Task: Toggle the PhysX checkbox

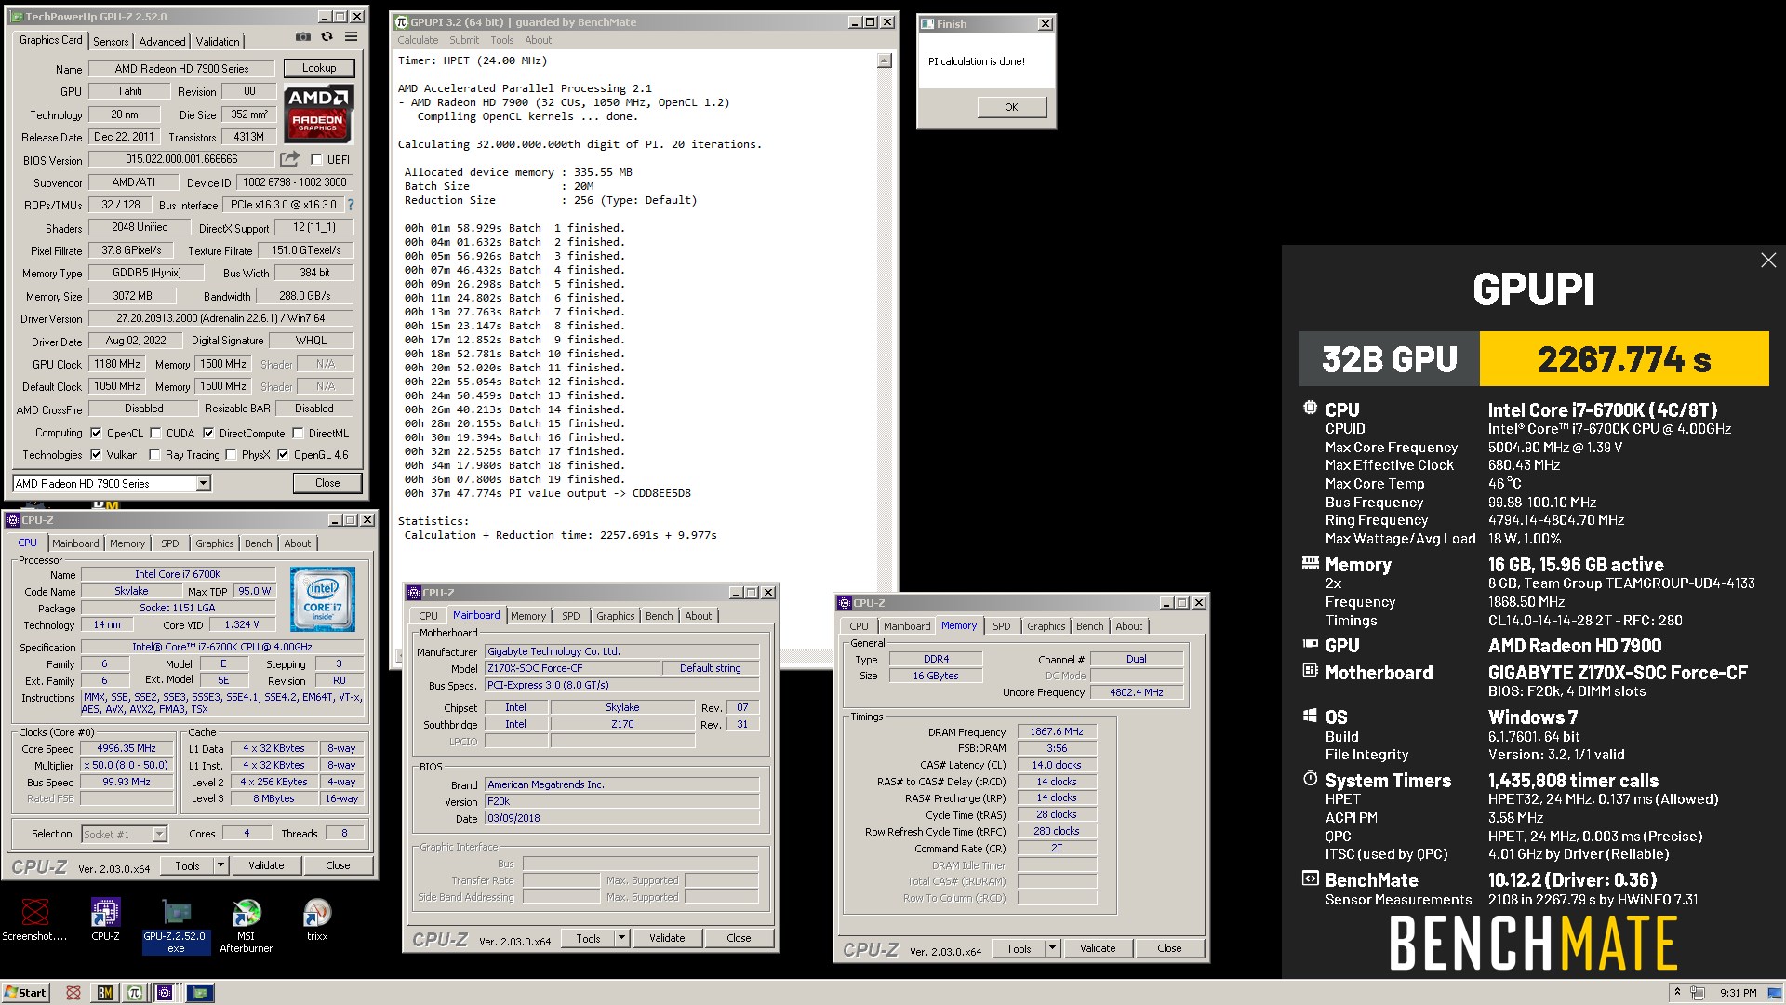Action: point(232,455)
